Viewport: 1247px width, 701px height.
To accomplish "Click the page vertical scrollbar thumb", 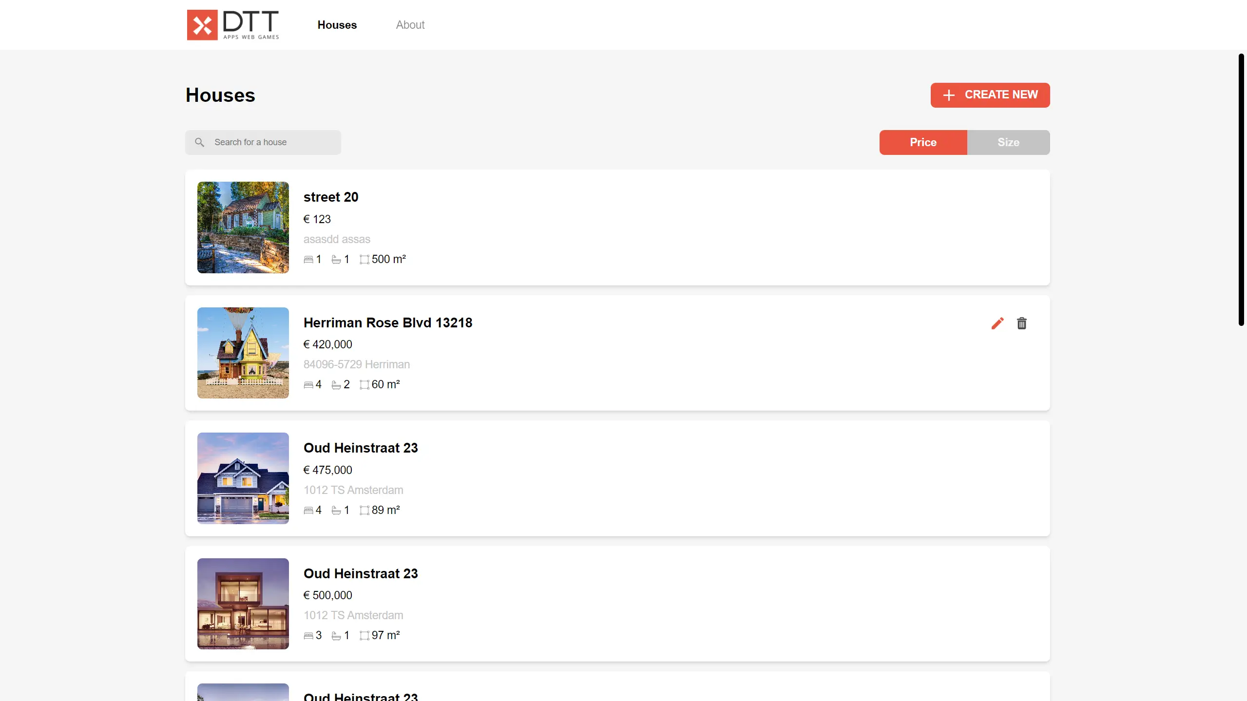I will tap(1241, 190).
